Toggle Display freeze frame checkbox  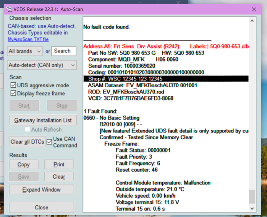13,94
